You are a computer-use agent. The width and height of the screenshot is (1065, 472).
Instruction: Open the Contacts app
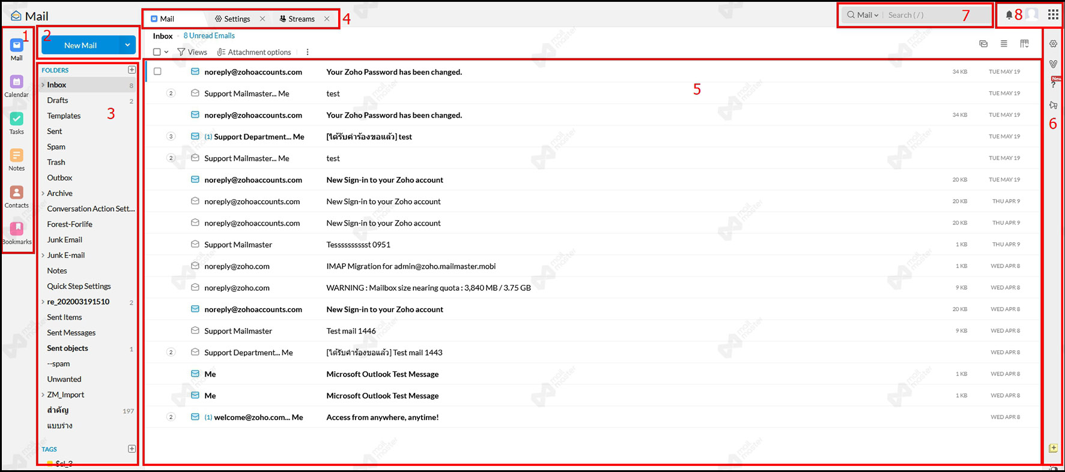(17, 197)
